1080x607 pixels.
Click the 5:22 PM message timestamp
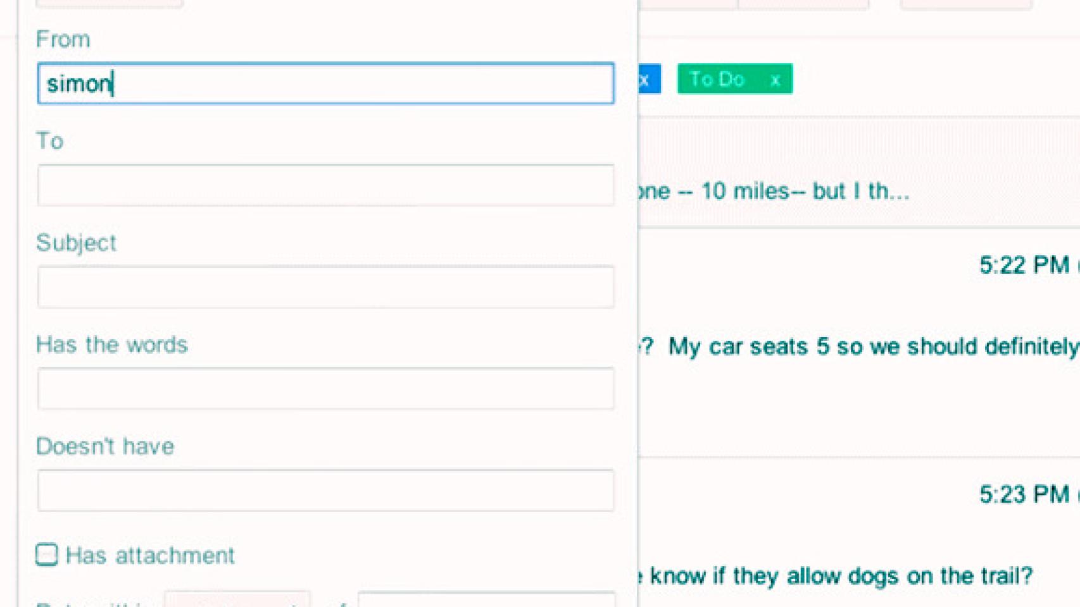pyautogui.click(x=1024, y=265)
